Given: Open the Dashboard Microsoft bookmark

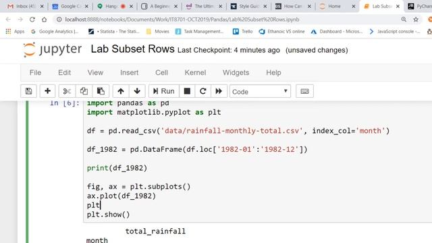Looking at the screenshot, I should point(337,32).
